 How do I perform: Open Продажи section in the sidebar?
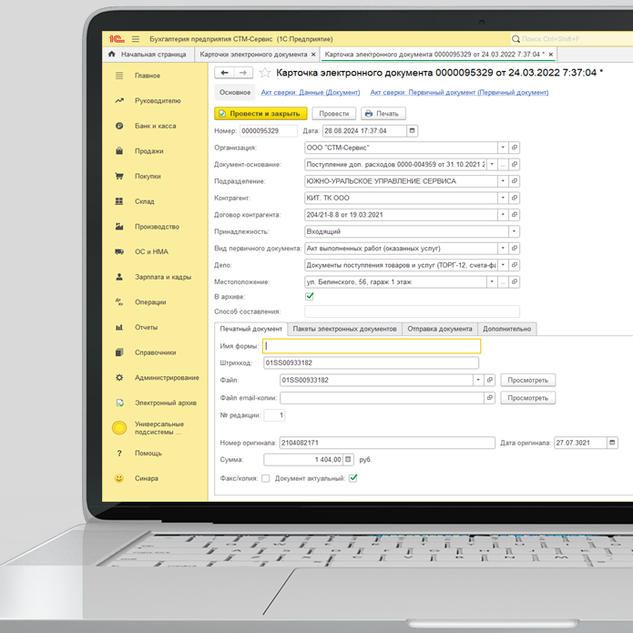[148, 151]
